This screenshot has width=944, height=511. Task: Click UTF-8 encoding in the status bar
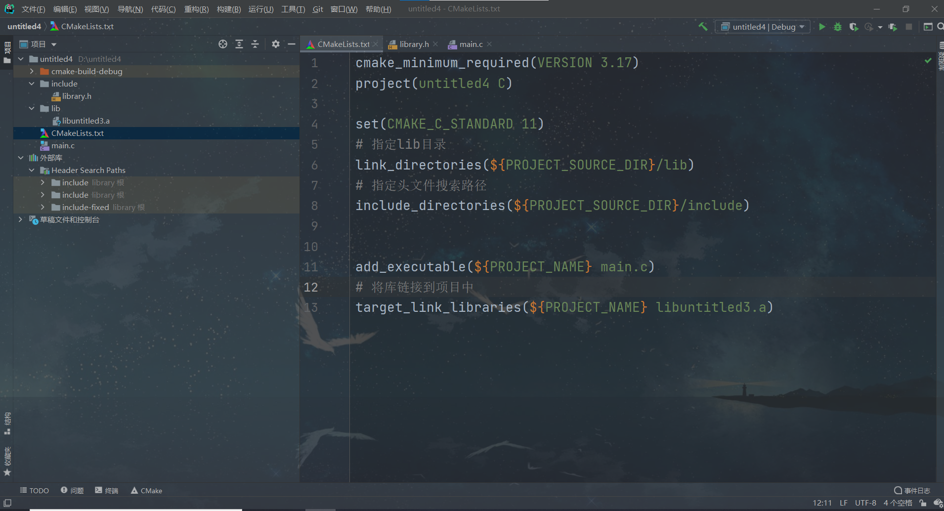pyautogui.click(x=865, y=503)
